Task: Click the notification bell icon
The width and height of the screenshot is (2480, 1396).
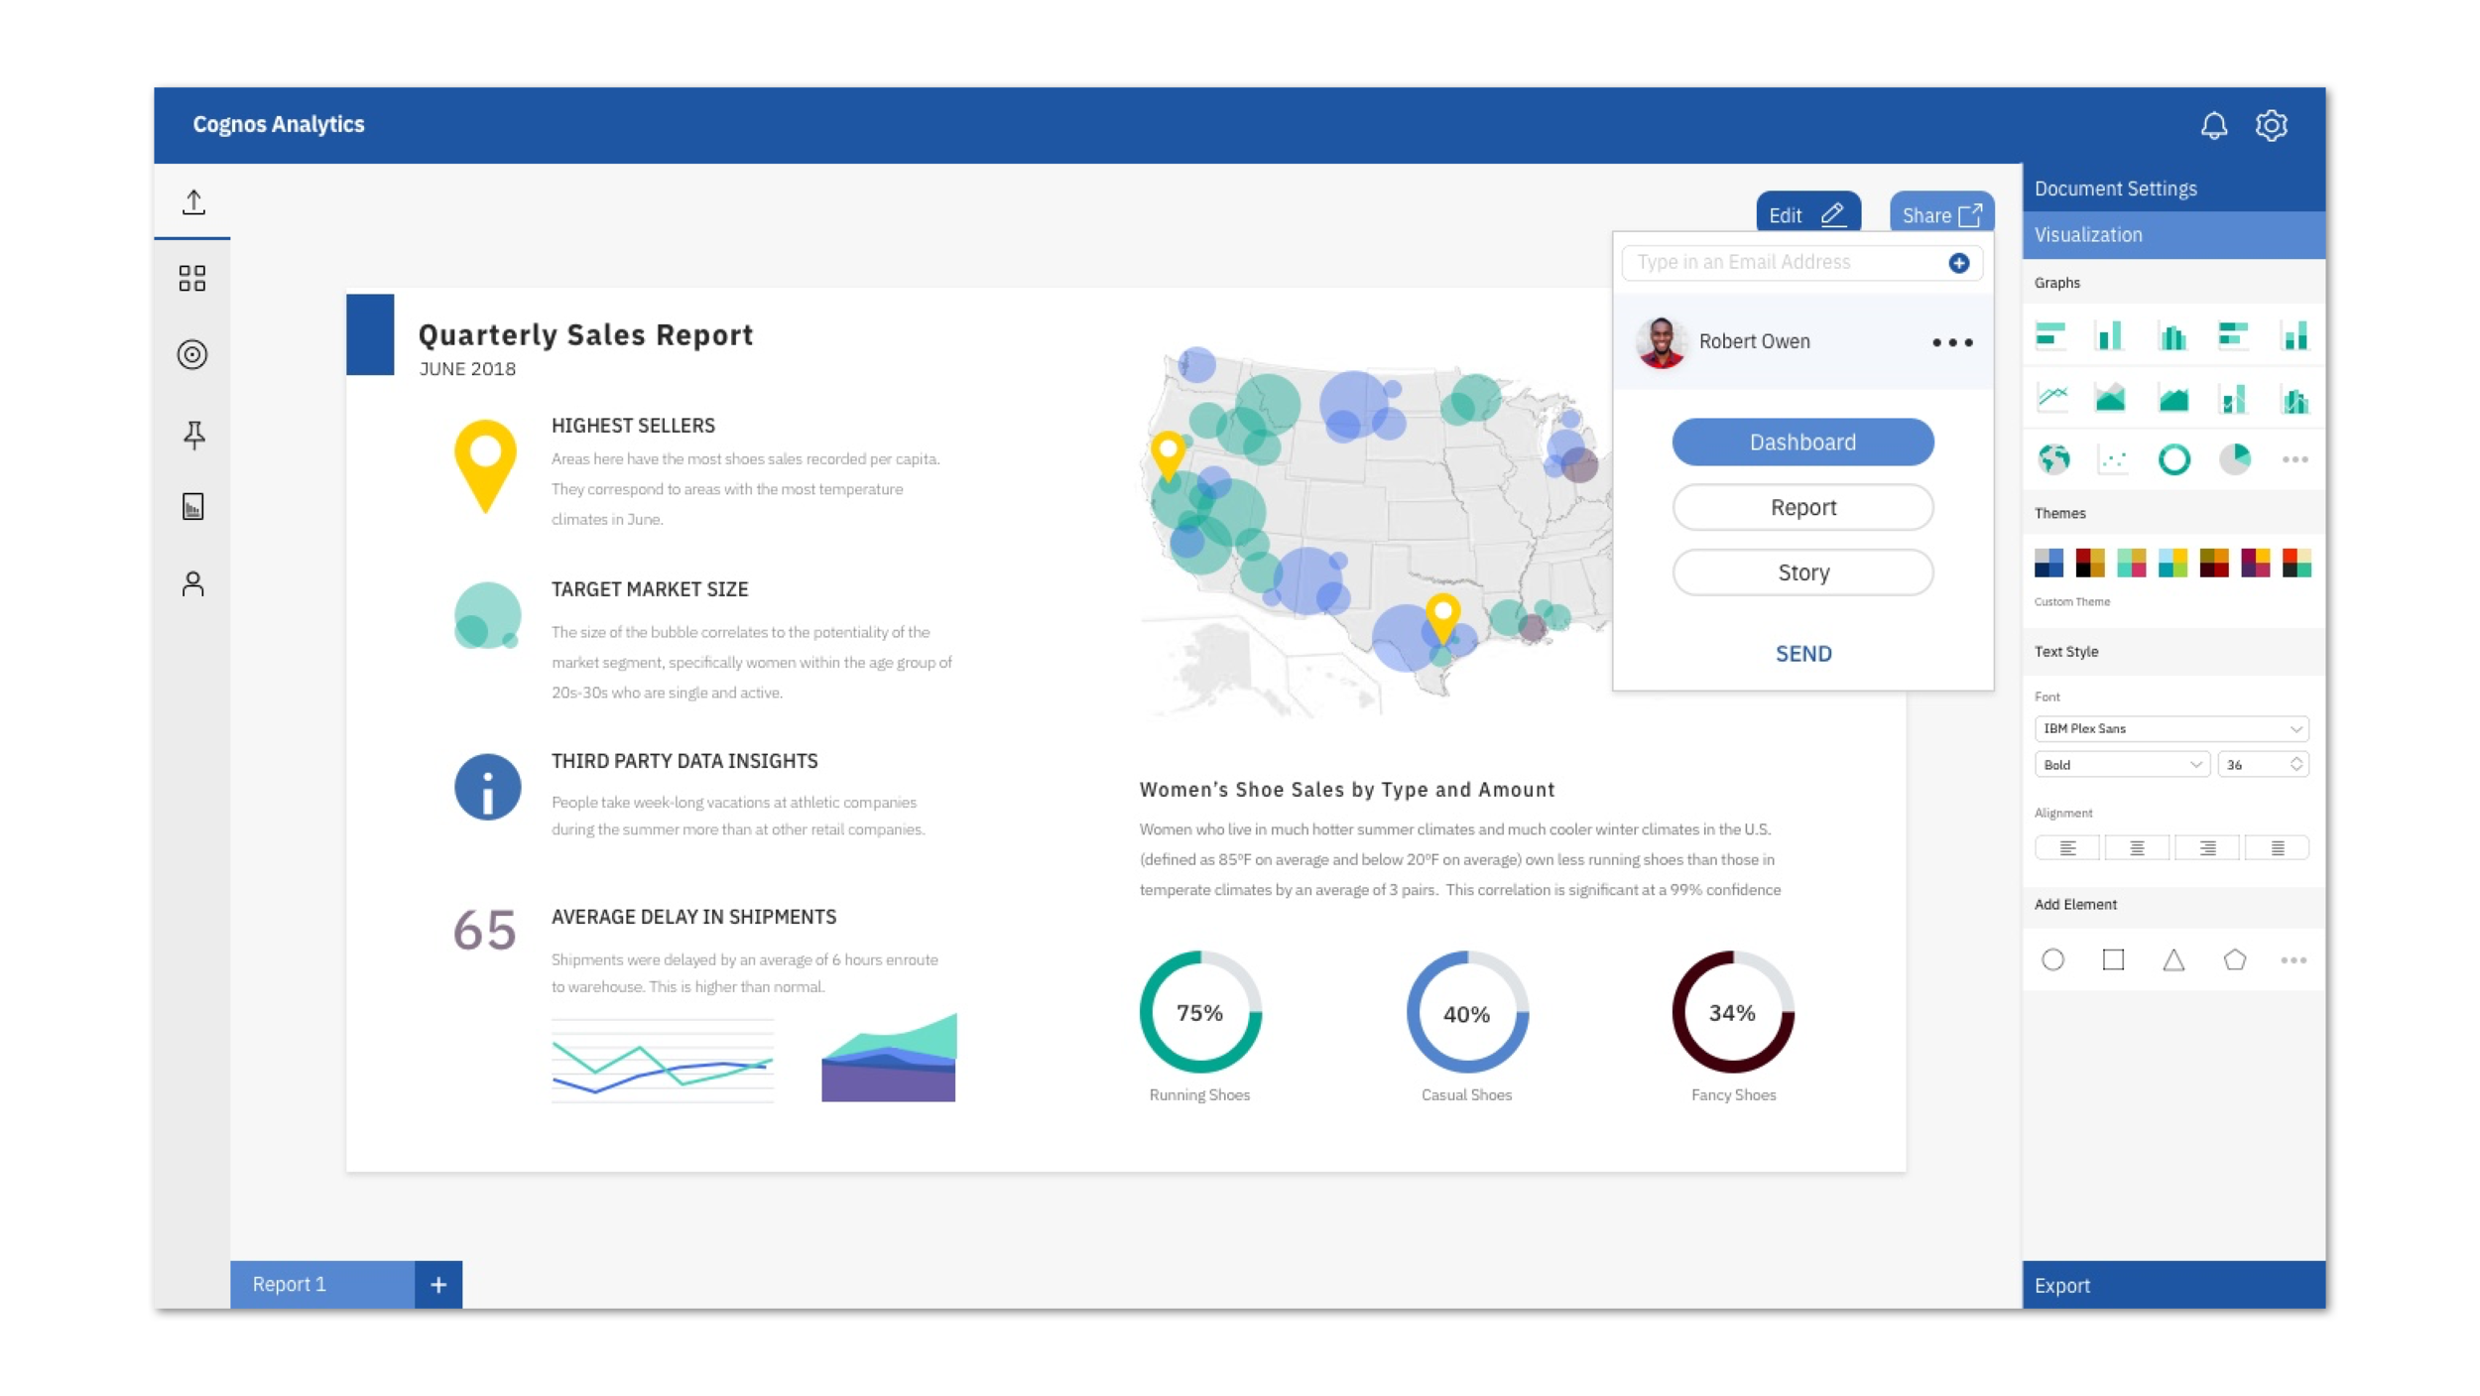Action: click(x=2213, y=125)
